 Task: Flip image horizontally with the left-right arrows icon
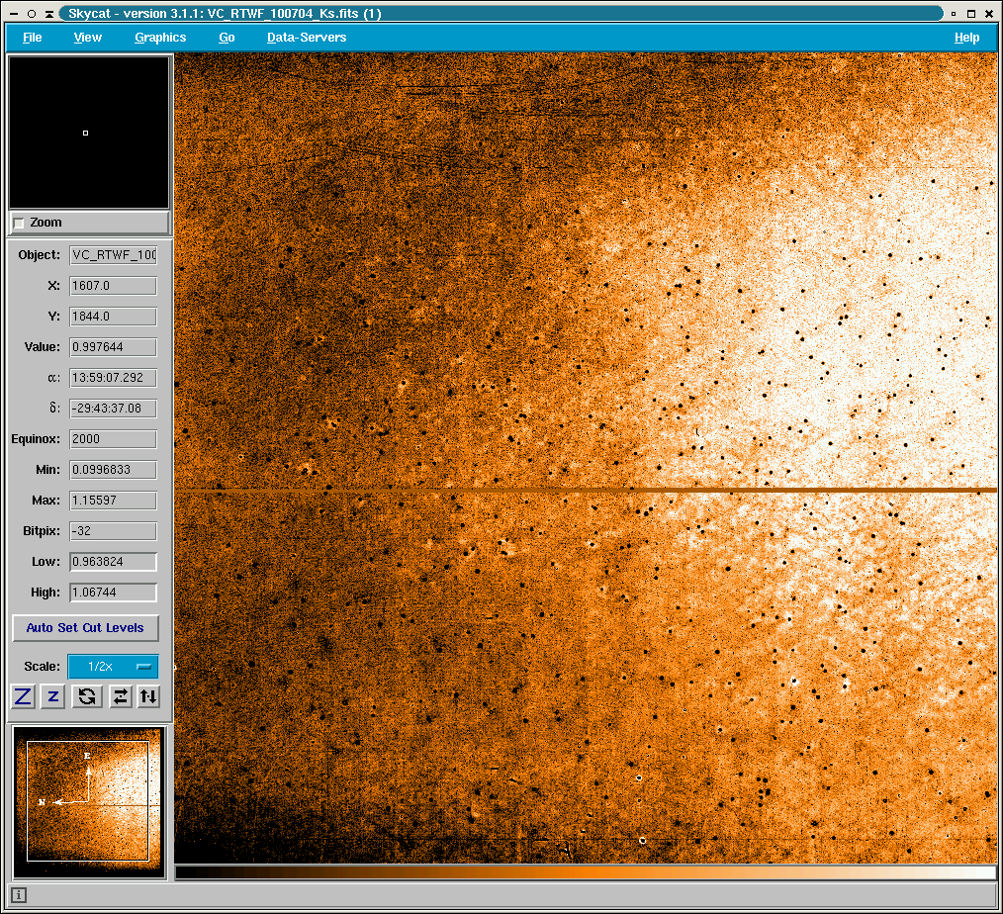click(120, 696)
